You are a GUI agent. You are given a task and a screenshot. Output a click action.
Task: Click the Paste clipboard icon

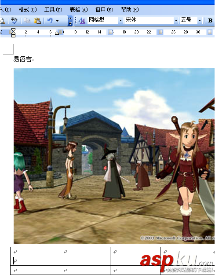37,21
